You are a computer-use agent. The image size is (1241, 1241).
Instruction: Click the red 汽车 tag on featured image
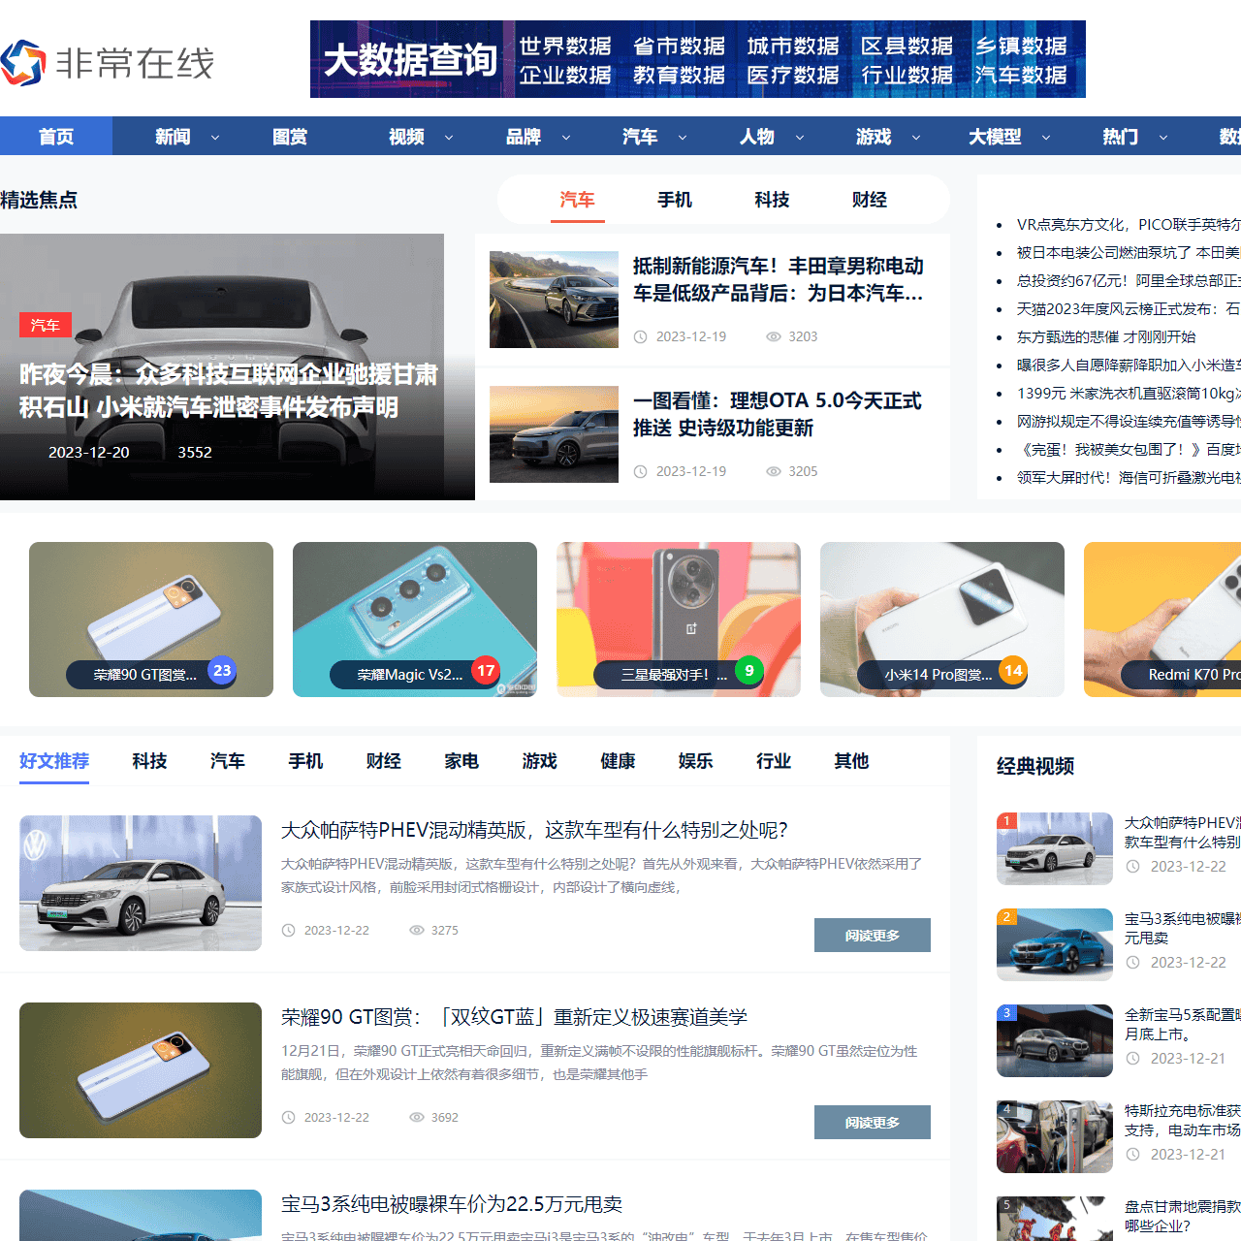click(x=46, y=325)
